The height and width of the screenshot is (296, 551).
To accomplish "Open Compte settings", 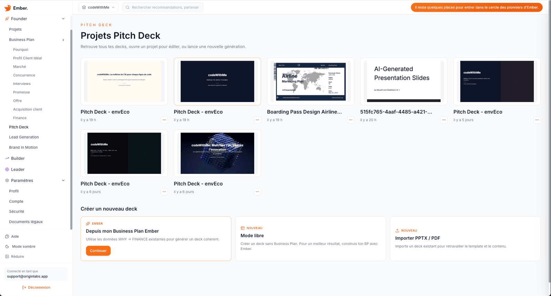I will click(x=16, y=201).
